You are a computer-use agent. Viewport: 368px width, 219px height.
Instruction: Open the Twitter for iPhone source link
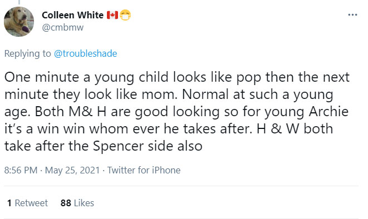144,170
